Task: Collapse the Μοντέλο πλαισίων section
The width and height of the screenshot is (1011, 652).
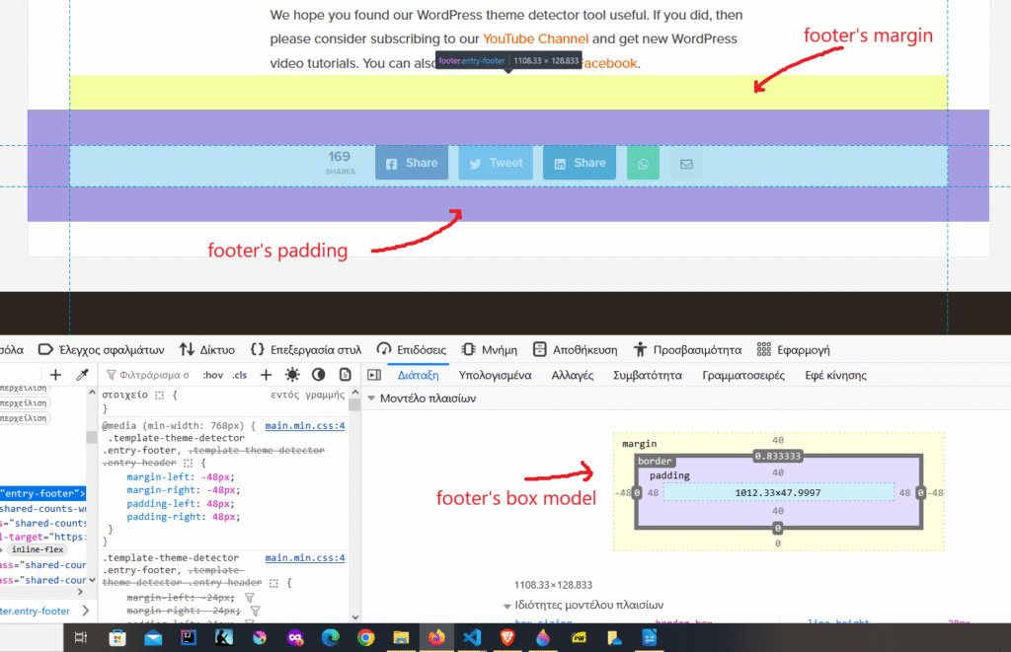Action: coord(372,399)
